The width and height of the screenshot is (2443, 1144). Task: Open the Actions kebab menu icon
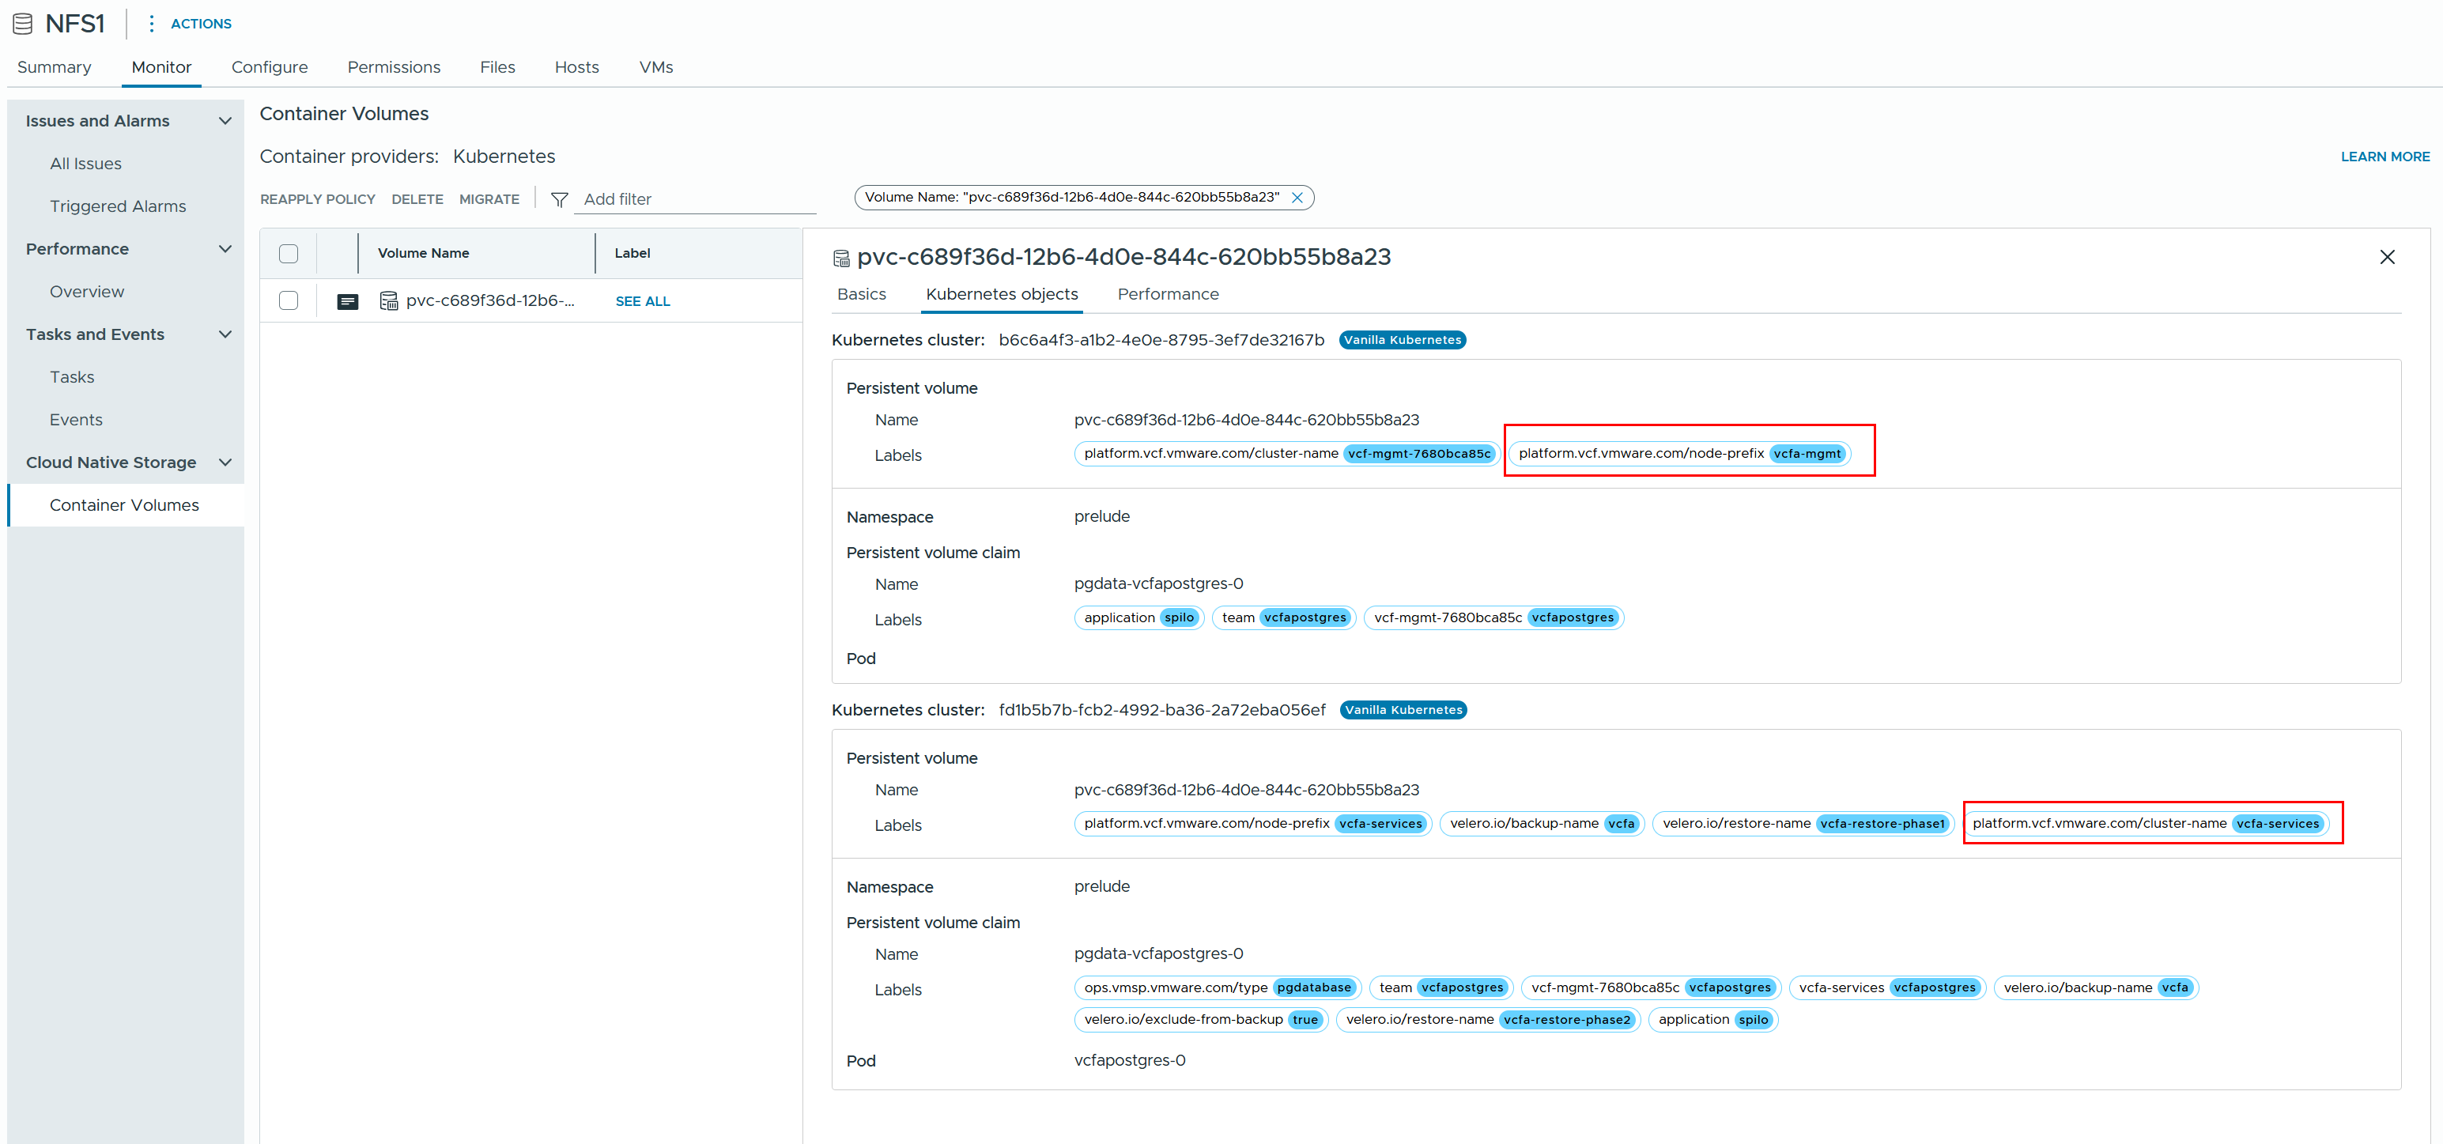151,24
